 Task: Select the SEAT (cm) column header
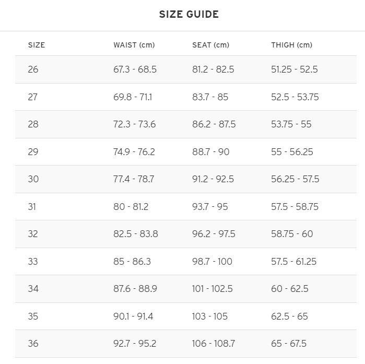pos(210,45)
